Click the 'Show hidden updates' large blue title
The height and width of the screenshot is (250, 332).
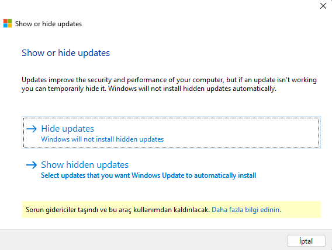point(85,165)
